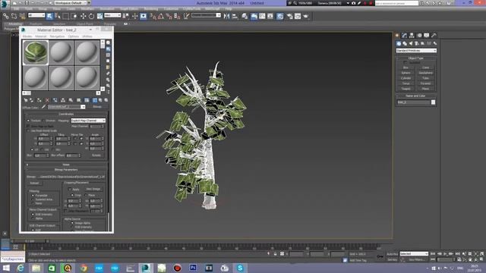Expand Noise rollout header
This screenshot has height=273, width=486.
coord(66,165)
